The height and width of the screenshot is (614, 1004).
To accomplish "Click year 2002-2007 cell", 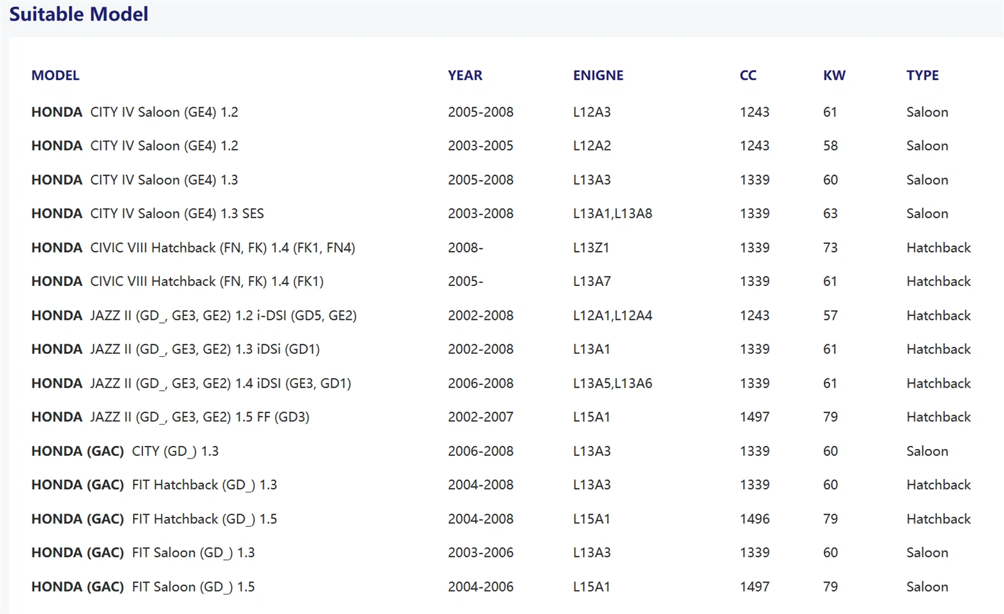I will (x=481, y=417).
